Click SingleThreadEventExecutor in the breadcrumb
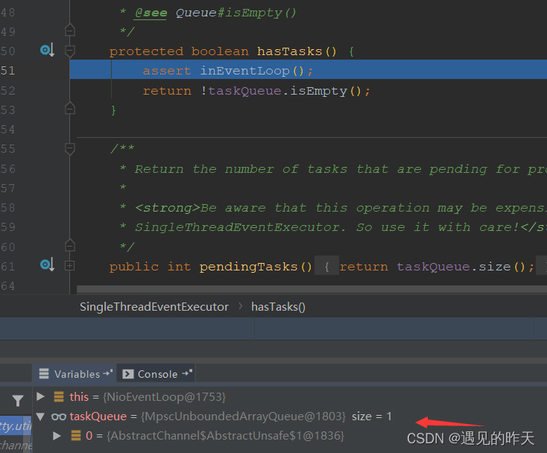Image resolution: width=547 pixels, height=453 pixels. click(x=154, y=307)
